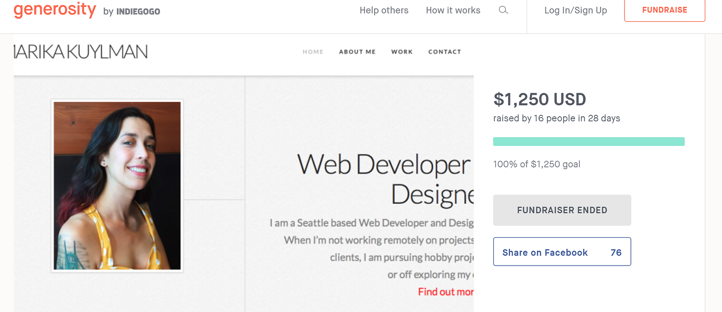Click the Share on Facebook button

[562, 252]
